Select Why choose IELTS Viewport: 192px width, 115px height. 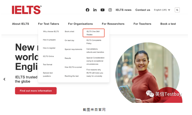tap(51, 32)
